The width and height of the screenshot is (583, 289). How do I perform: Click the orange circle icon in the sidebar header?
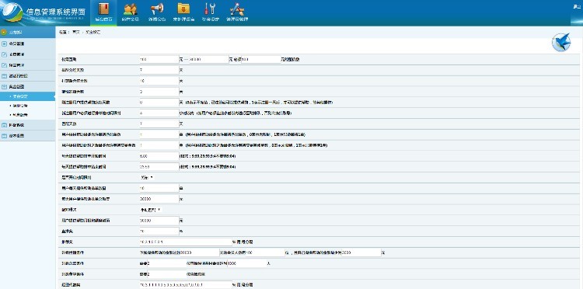point(4,32)
